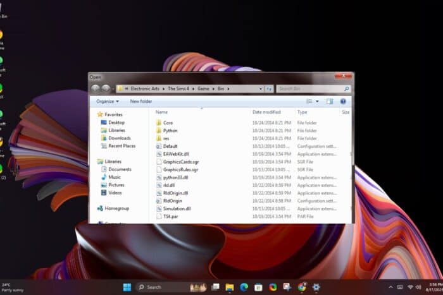Select Simulation.dll file
Screen dimensions: 443x295
click(x=177, y=208)
